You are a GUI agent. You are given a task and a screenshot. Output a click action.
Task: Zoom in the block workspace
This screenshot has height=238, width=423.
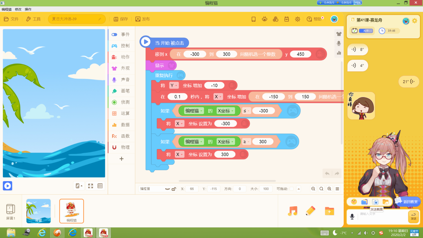point(329,189)
